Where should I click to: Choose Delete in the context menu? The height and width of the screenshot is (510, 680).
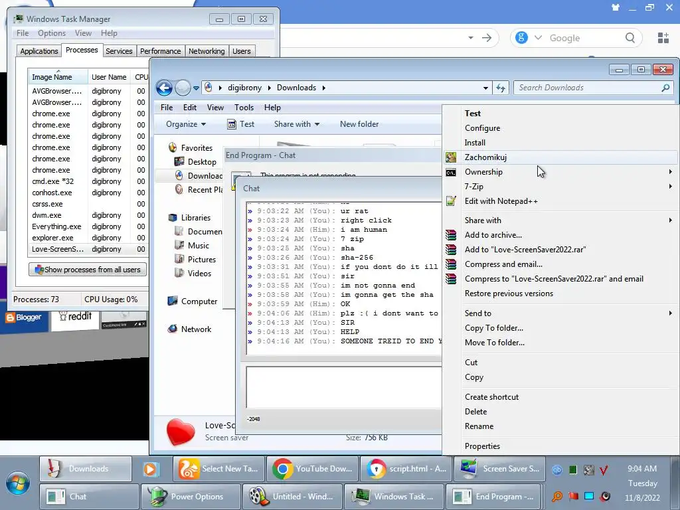(x=475, y=412)
